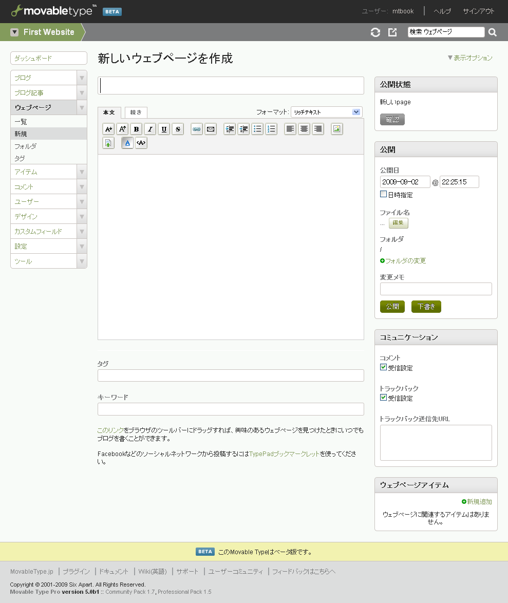Click the タグ input field
This screenshot has width=508, height=603.
231,375
